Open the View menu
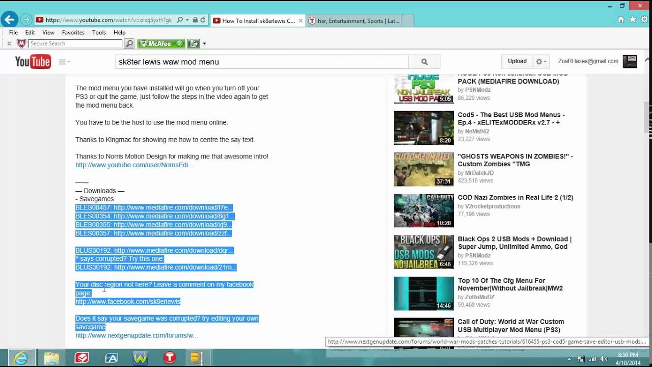This screenshot has height=367, width=652. 48,32
